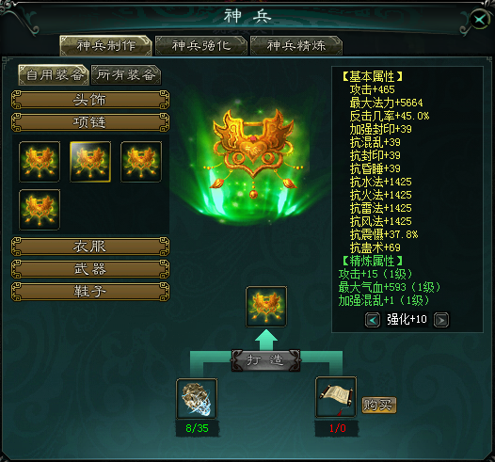Viewport: 495px width, 462px height.
Task: Collapse the 项链 category
Action: point(90,122)
